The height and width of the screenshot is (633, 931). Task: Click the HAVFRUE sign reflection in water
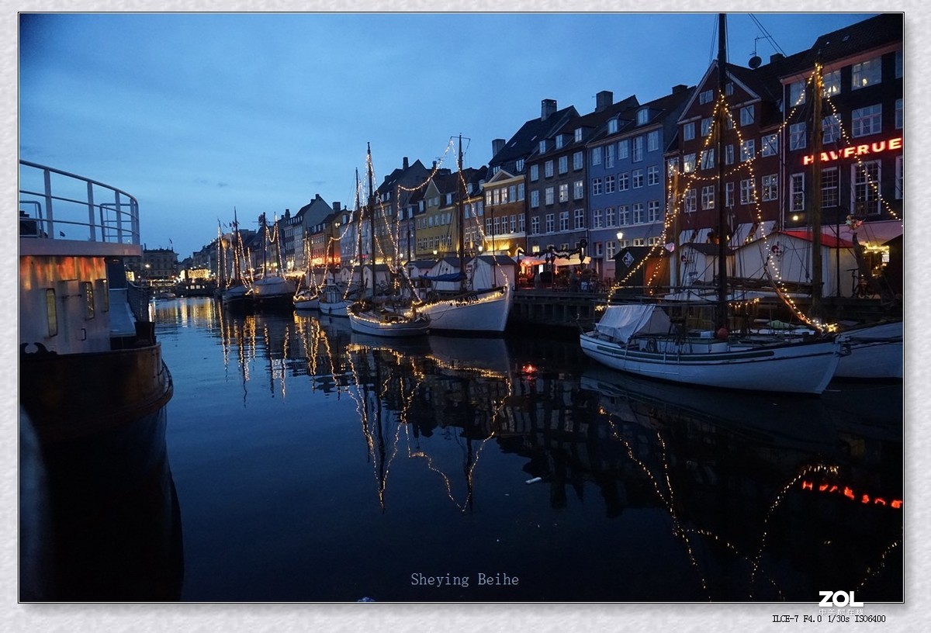851,494
